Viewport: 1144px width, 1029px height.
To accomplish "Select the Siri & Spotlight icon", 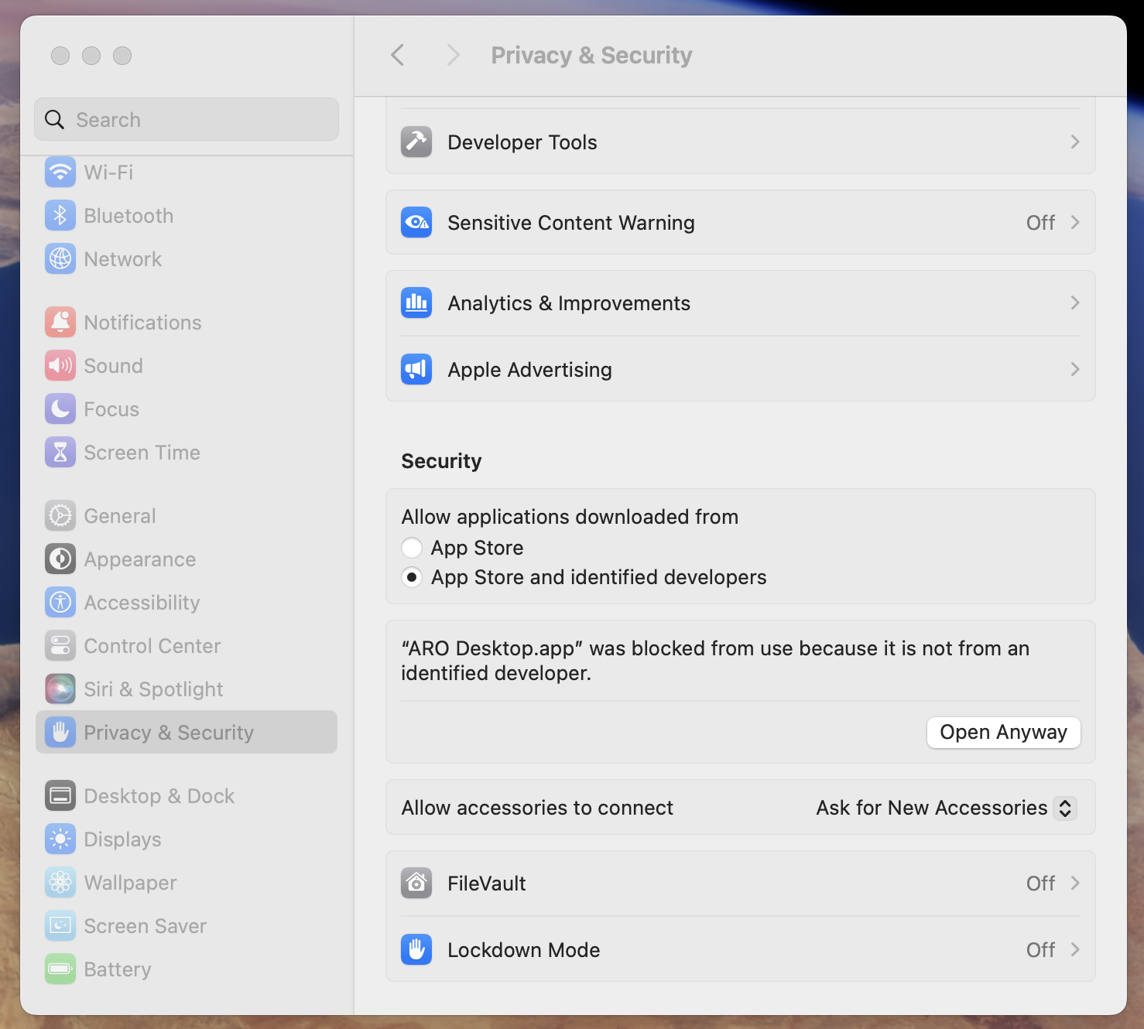I will pos(60,689).
